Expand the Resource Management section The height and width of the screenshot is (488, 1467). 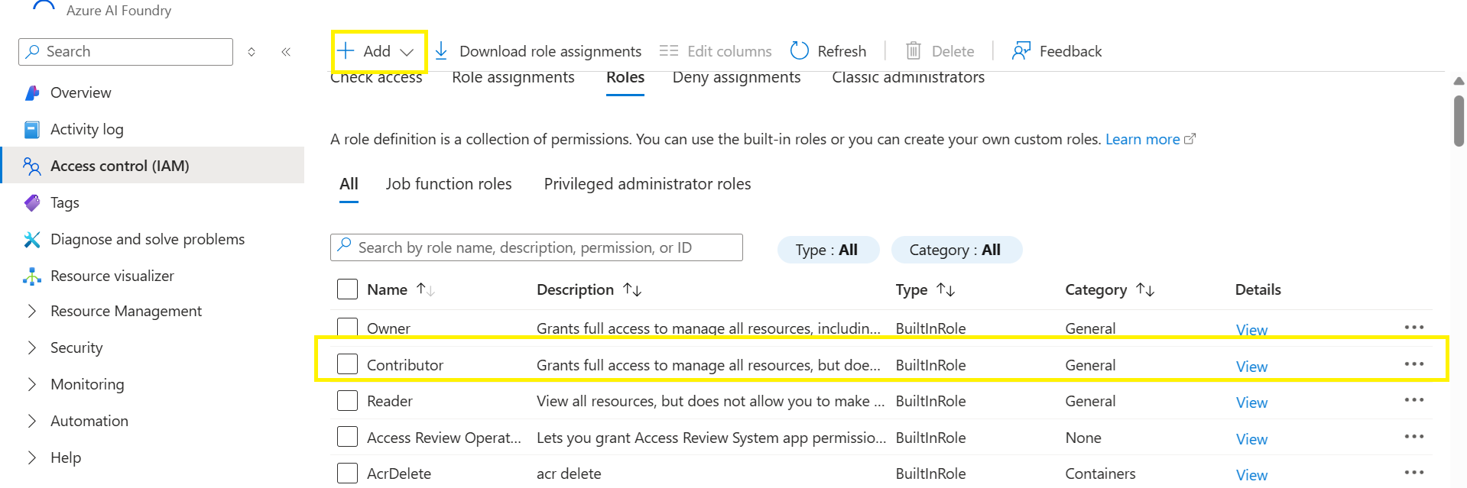click(32, 311)
